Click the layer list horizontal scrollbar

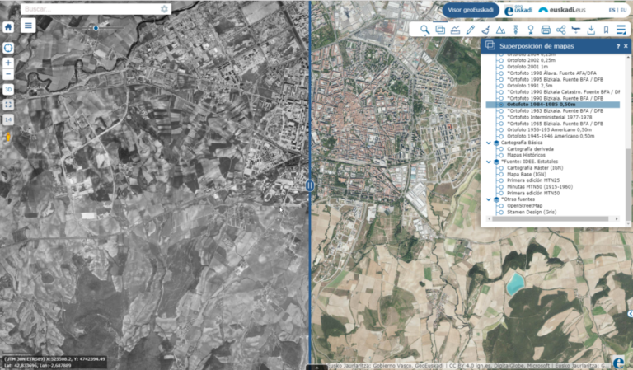coord(551,218)
